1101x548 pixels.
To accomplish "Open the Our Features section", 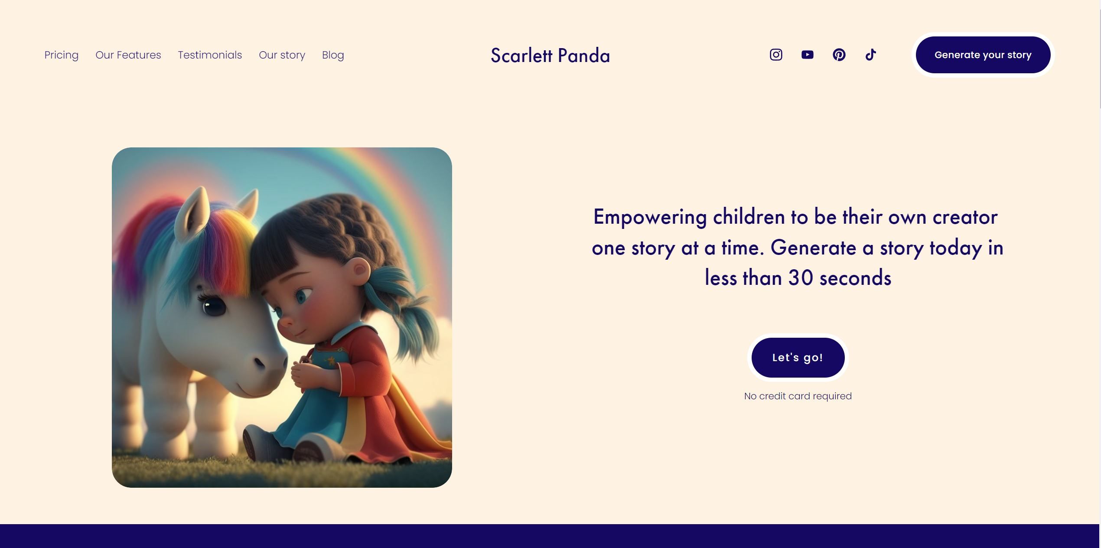I will click(128, 55).
